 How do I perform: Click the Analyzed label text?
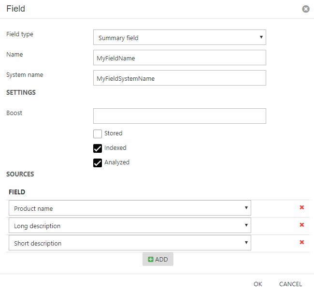pyautogui.click(x=117, y=162)
